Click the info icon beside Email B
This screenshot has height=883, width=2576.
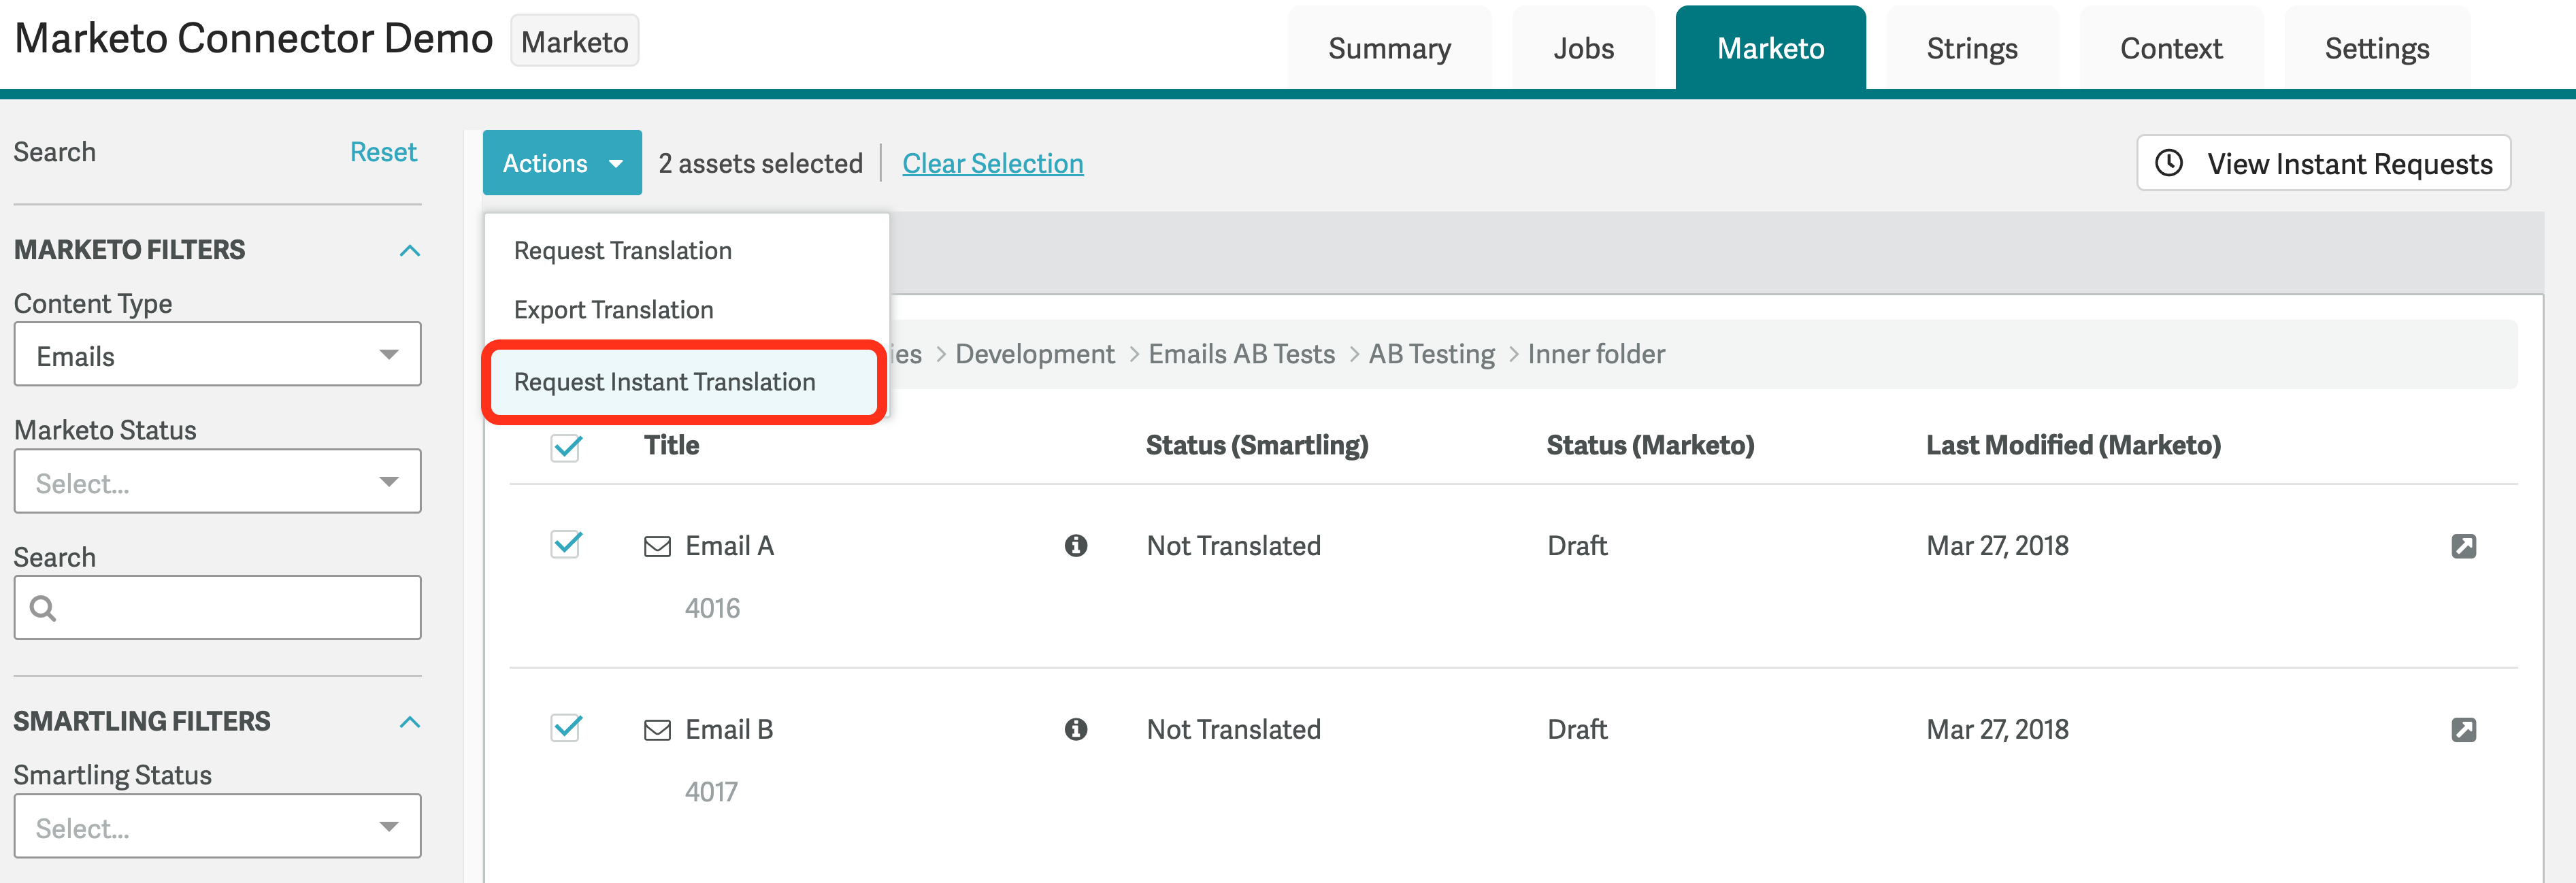(x=1076, y=729)
